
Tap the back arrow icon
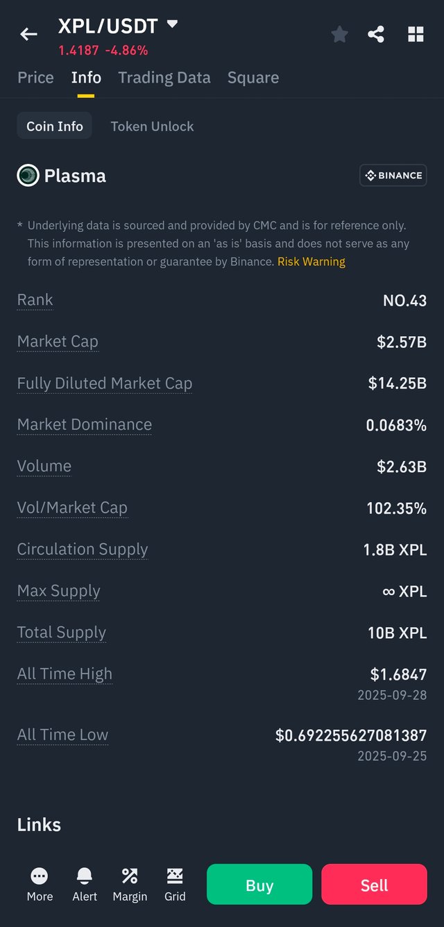tap(28, 34)
